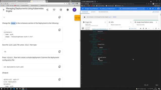This screenshot has width=161, height=90.
Task: Open GCP notifications bell
Action: click(x=153, y=9)
